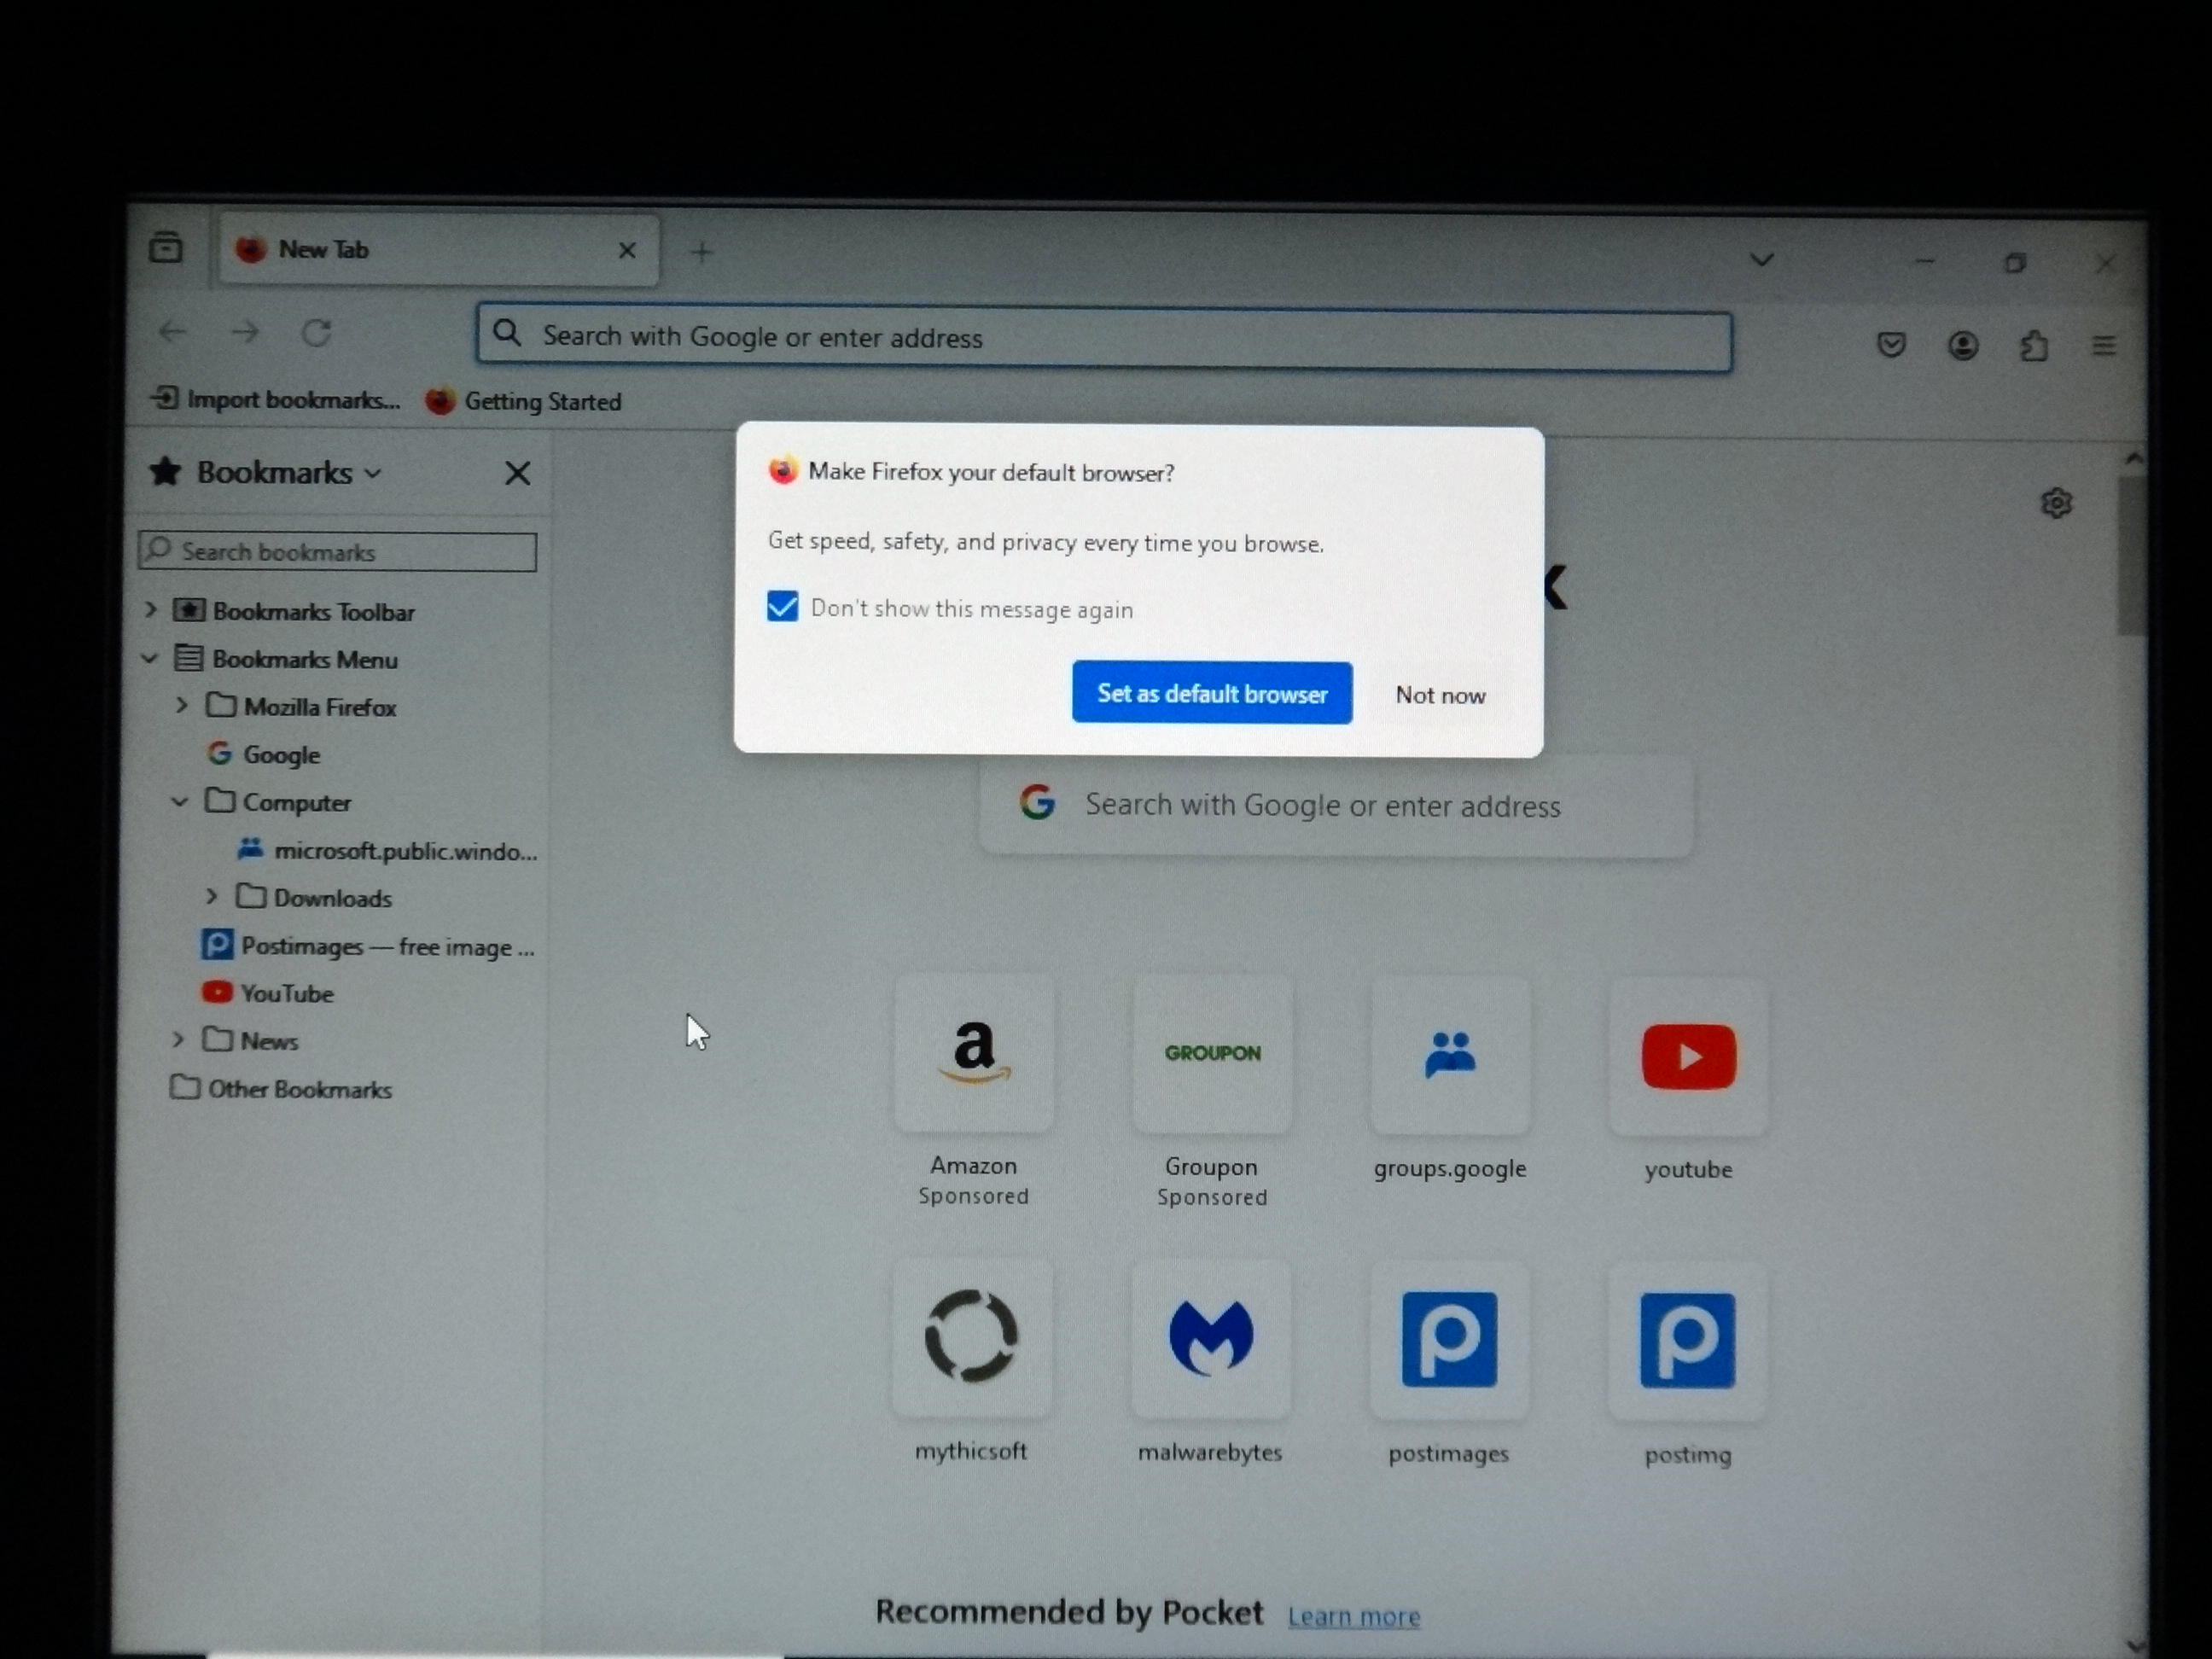The height and width of the screenshot is (1659, 2212).
Task: Select the News folder label
Action: [269, 1041]
